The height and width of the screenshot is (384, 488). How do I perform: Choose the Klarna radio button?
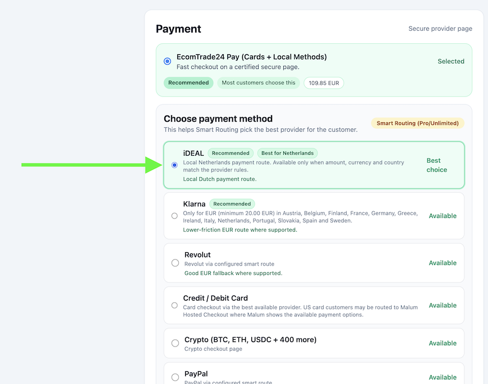coord(174,216)
